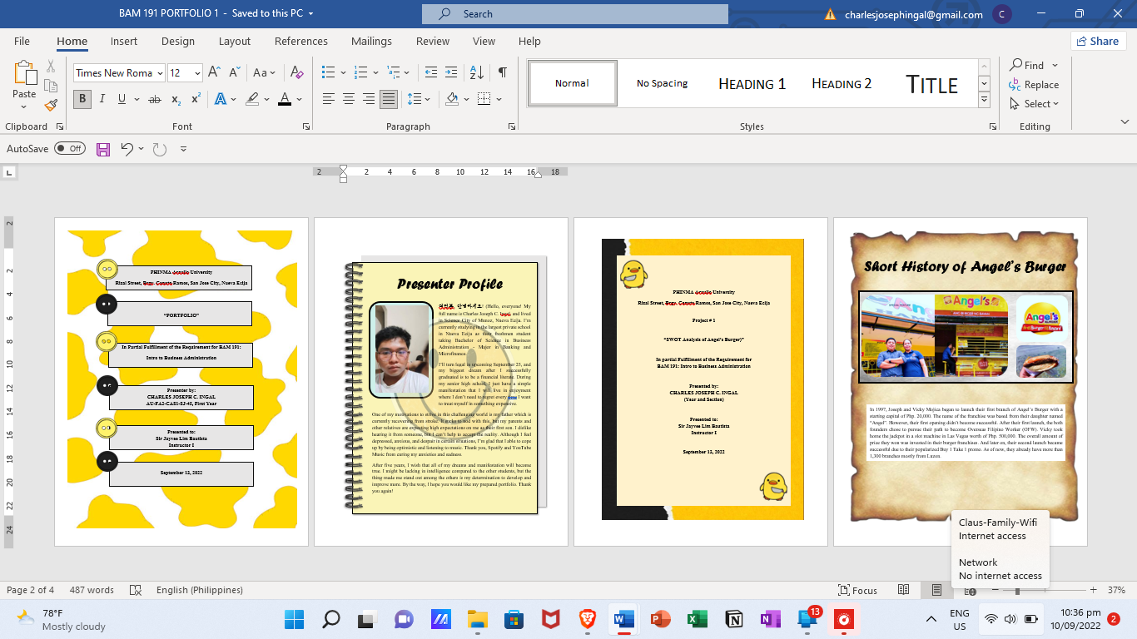Image resolution: width=1137 pixels, height=639 pixels.
Task: Open the Insert ribbon tab
Action: click(x=124, y=41)
